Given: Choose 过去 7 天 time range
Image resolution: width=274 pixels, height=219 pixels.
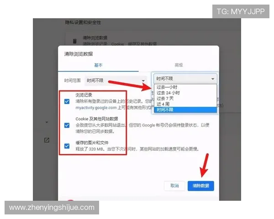Looking at the screenshot, I should pyautogui.click(x=185, y=99).
